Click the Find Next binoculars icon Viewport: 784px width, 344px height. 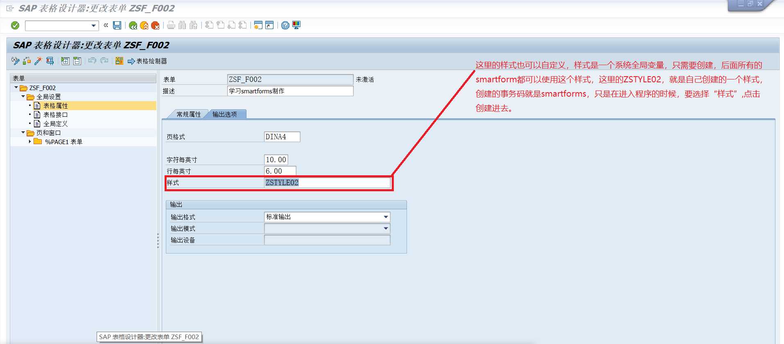194,25
